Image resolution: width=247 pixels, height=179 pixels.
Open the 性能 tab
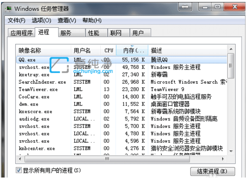tap(96, 33)
